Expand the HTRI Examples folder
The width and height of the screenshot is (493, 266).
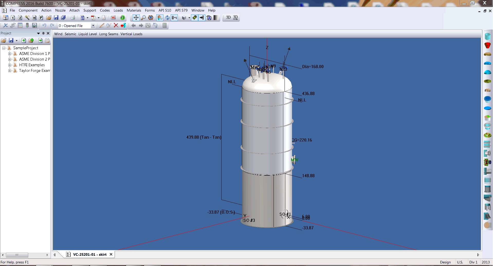click(x=10, y=65)
